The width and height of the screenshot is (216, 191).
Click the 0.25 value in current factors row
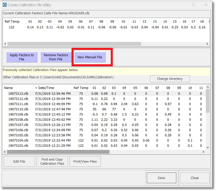175,27
